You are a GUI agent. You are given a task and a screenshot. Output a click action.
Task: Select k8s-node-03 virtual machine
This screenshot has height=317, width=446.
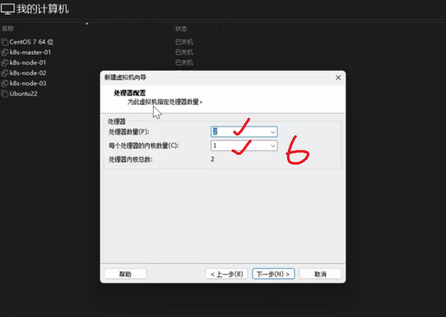[x=28, y=83]
